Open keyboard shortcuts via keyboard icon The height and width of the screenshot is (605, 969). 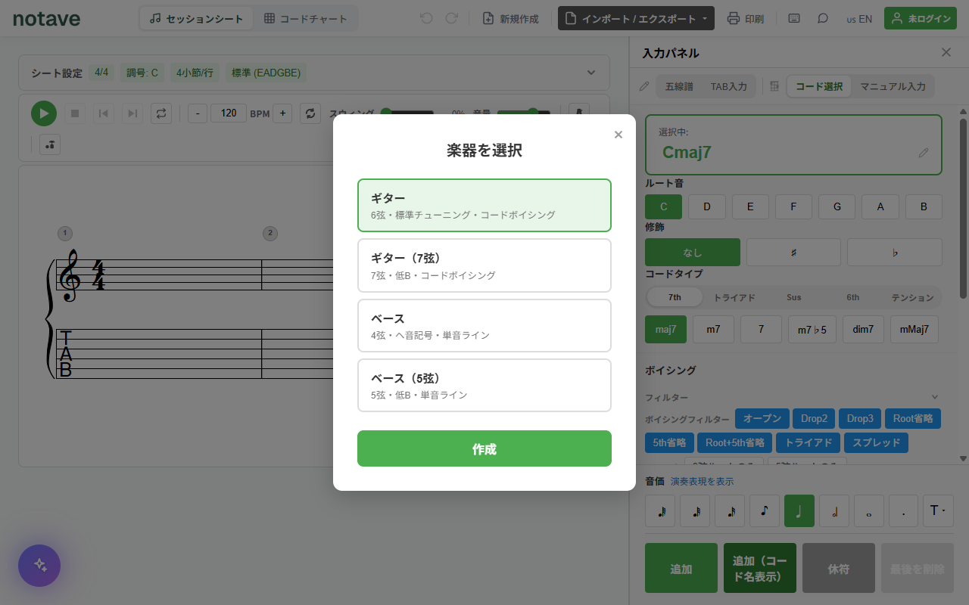click(x=794, y=18)
